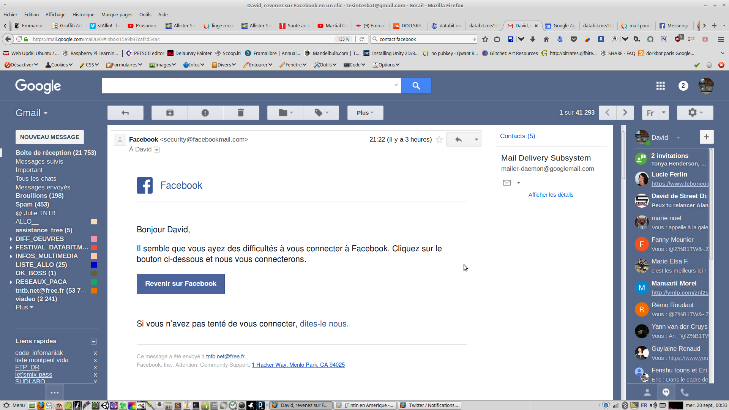Image resolution: width=729 pixels, height=410 pixels.
Task: Report the message as spam
Action: coord(205,113)
